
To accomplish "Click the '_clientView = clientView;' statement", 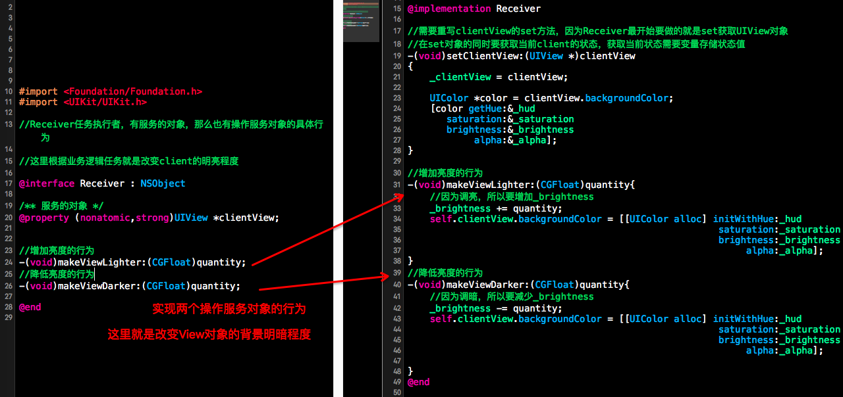I will pos(499,77).
